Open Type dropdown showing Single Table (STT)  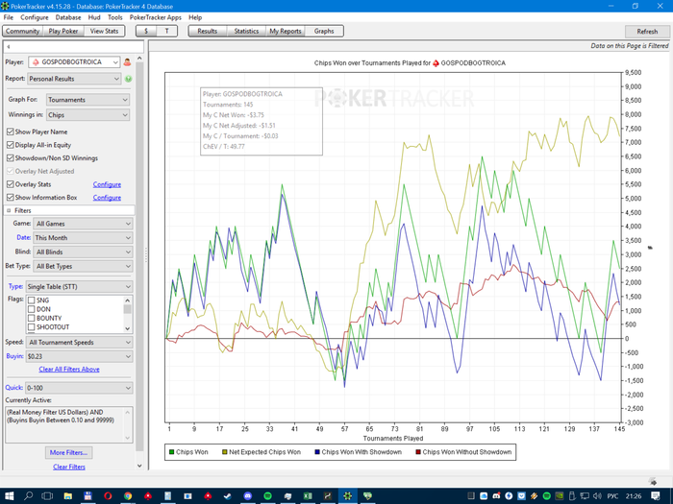pyautogui.click(x=79, y=287)
